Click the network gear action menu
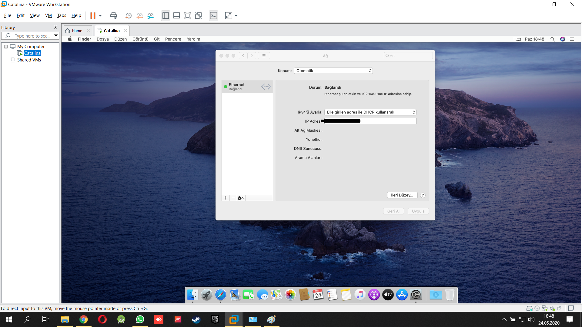The image size is (582, 327). (x=241, y=198)
